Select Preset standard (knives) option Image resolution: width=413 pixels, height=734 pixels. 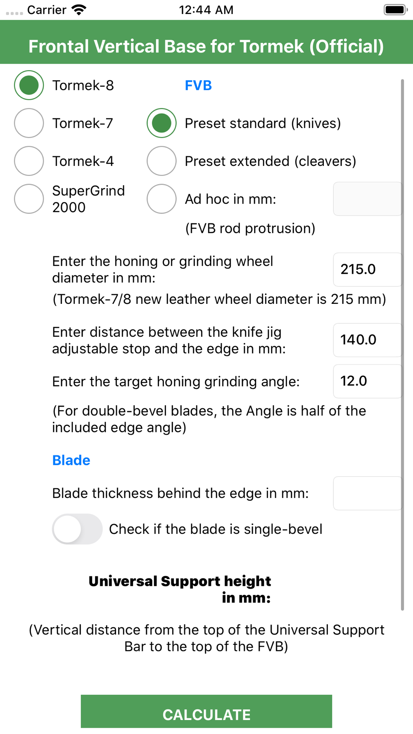click(x=161, y=123)
